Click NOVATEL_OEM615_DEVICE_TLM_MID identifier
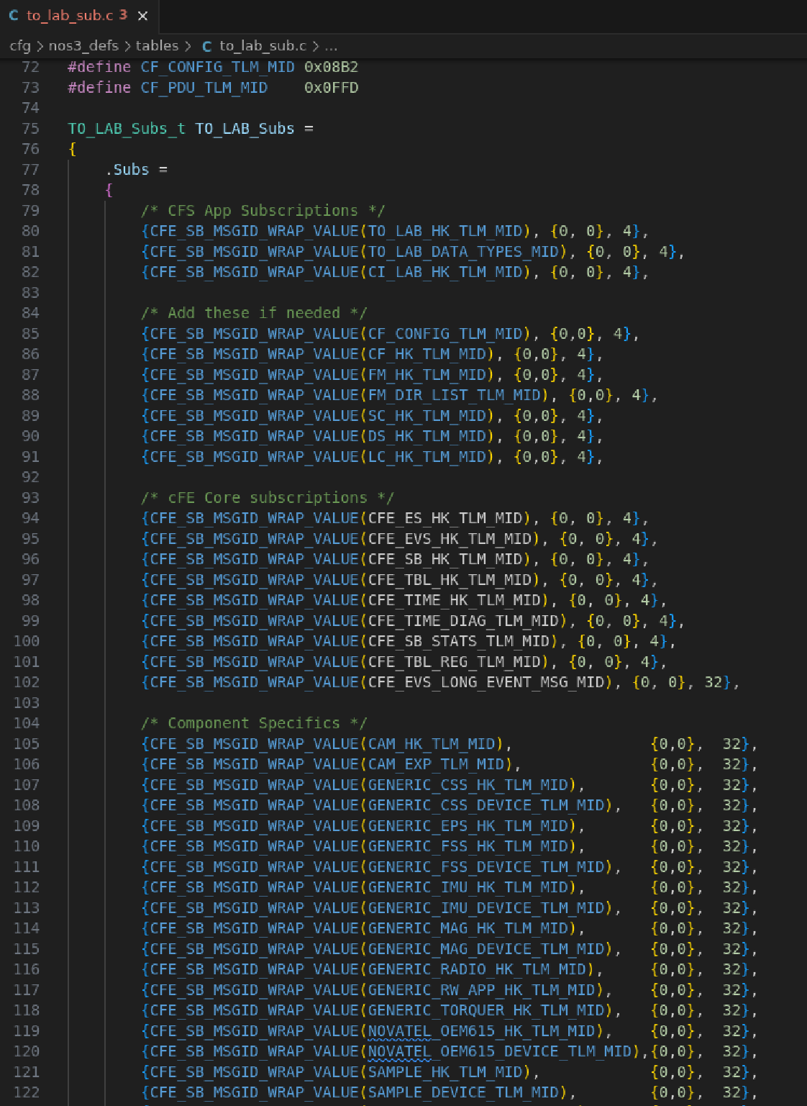Image resolution: width=807 pixels, height=1106 pixels. [500, 1051]
